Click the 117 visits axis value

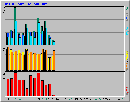[x=4, y=48]
